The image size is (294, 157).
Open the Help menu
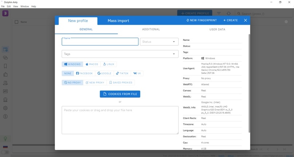tap(34, 7)
